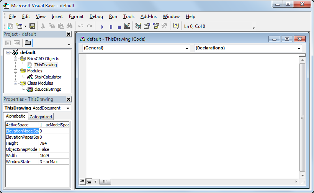Click the Cut scissors icon

tap(43, 26)
